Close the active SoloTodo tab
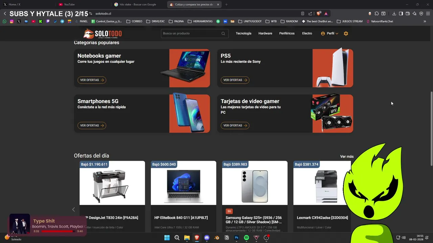 point(218,4)
